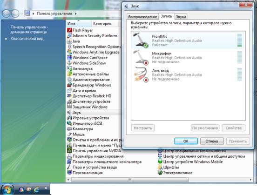Screen dimensions: 257x195
Task: Click the Мышь icon
Action: point(69,134)
